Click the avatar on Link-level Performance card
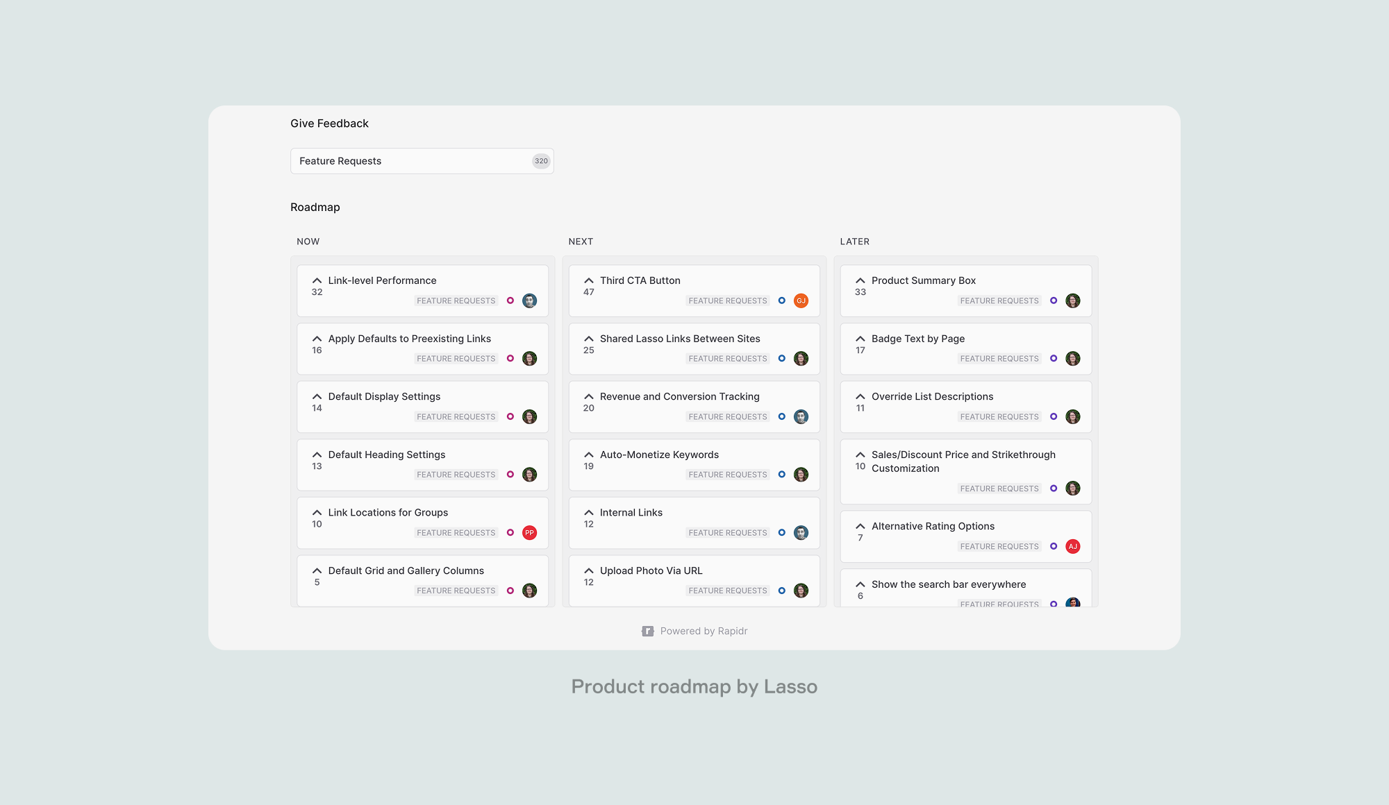 (x=529, y=300)
